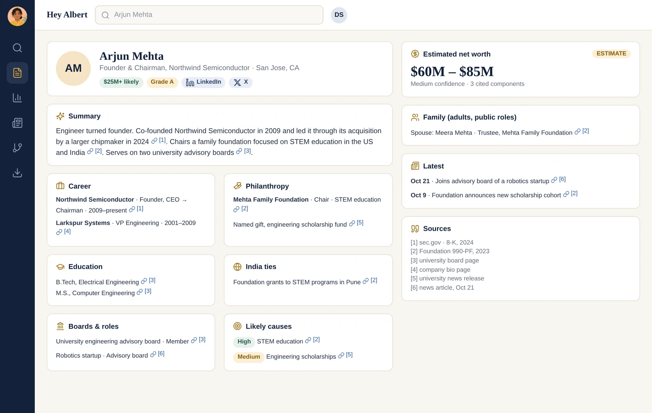652x413 pixels.
Task: Click the download icon in the sidebar
Action: [17, 173]
